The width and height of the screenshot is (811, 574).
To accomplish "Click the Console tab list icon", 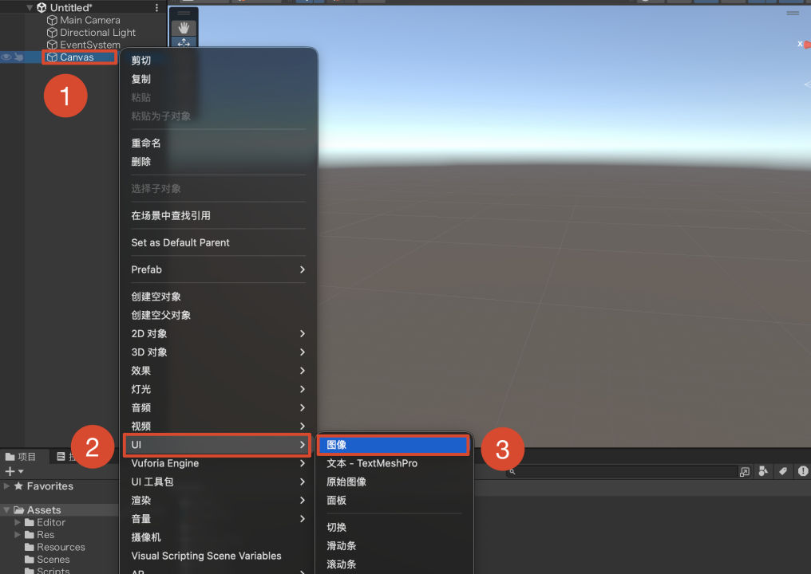I will [x=61, y=456].
